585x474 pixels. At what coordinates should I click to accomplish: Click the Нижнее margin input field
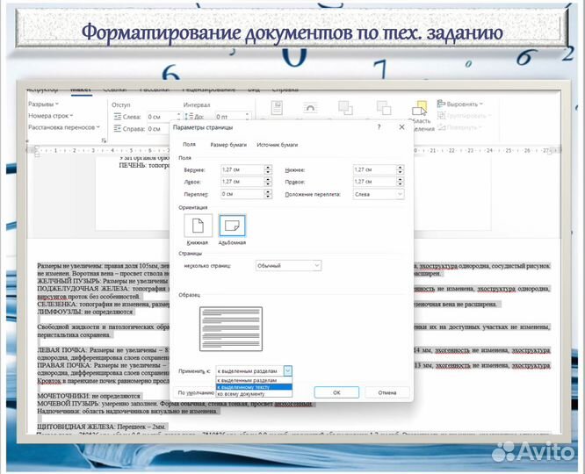click(x=374, y=169)
